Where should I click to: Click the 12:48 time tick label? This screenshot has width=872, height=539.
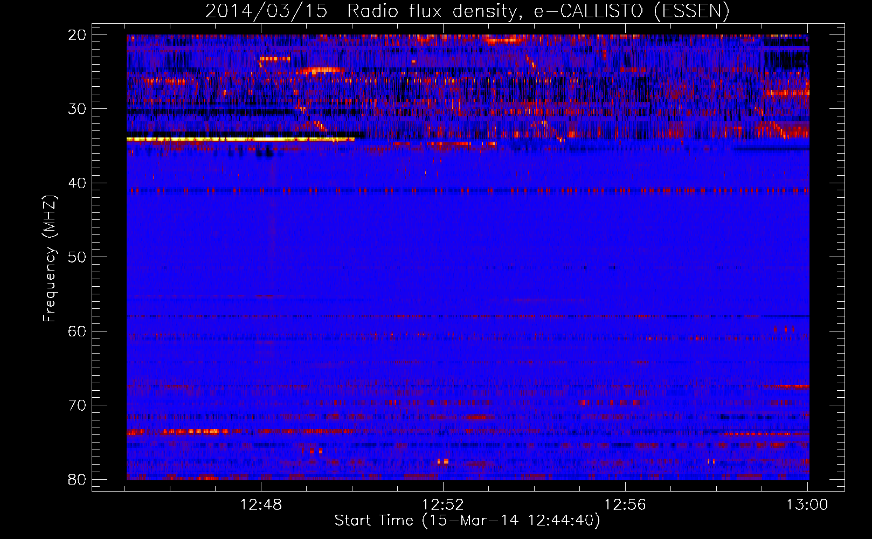pyautogui.click(x=261, y=505)
